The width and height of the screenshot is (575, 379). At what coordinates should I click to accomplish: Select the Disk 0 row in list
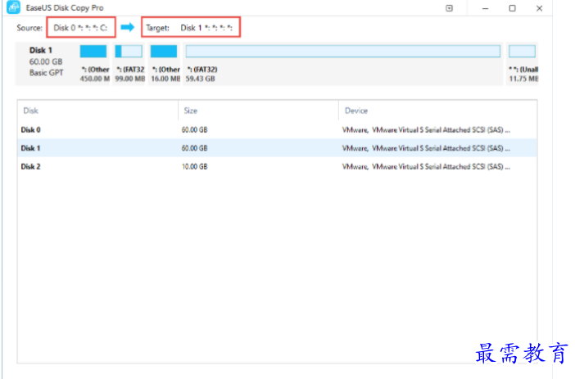pyautogui.click(x=277, y=130)
